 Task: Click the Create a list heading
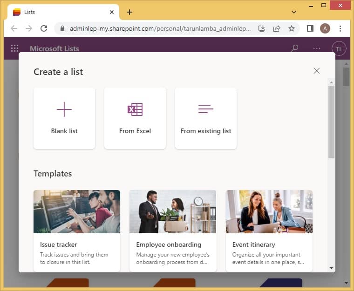58,72
